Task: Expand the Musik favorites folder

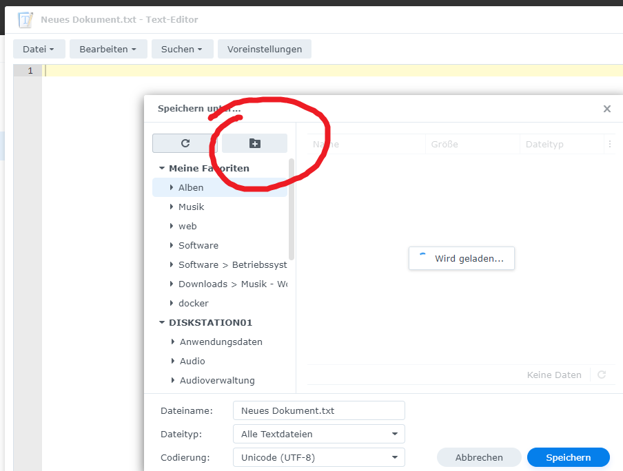Action: coord(172,207)
